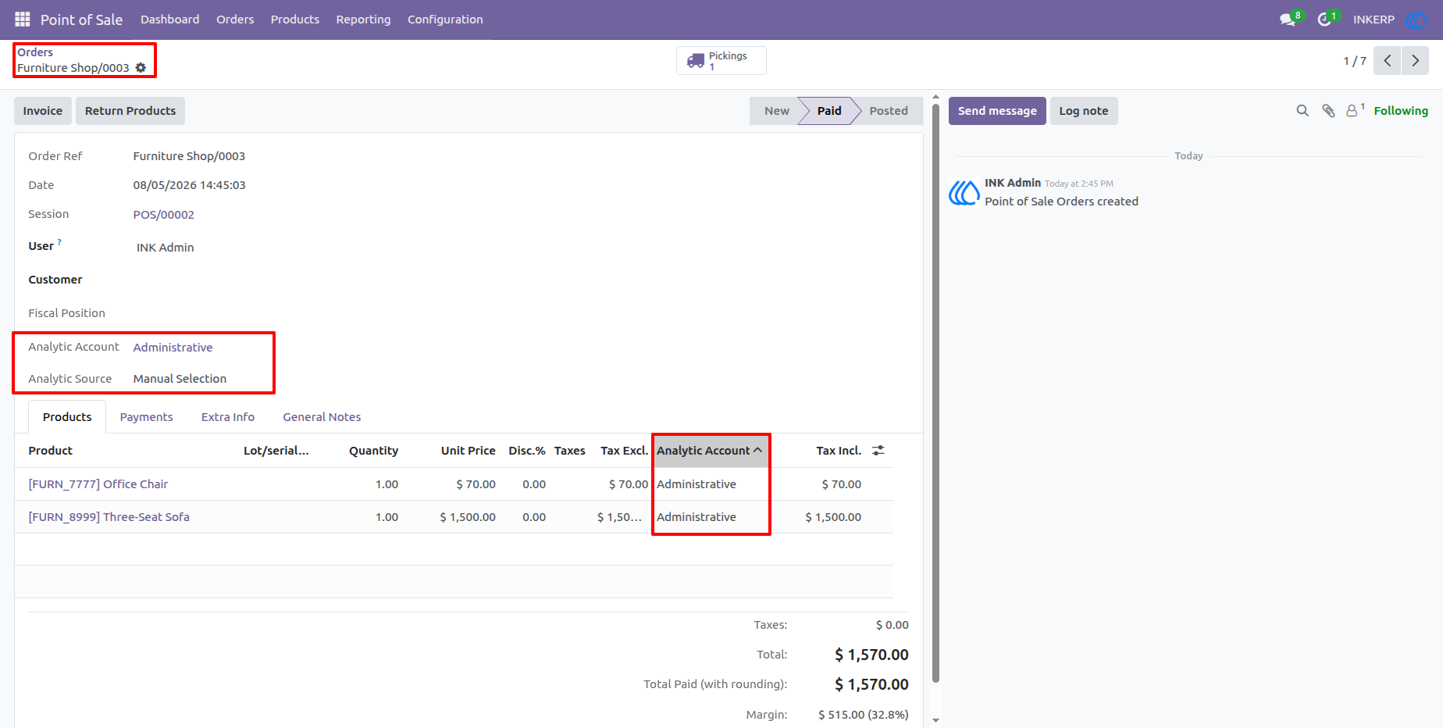The height and width of the screenshot is (728, 1443).
Task: Click the Quantity column header
Action: 373,451
